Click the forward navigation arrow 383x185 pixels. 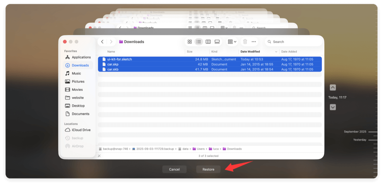(x=111, y=42)
